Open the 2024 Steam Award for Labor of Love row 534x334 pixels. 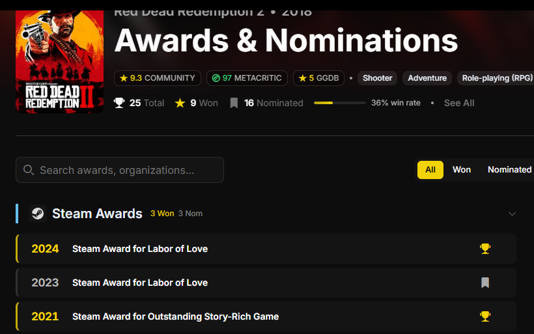266,249
